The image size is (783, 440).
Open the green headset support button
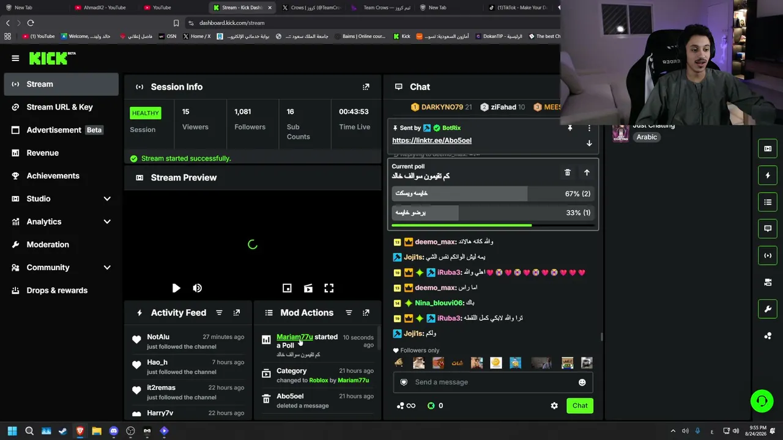click(762, 402)
